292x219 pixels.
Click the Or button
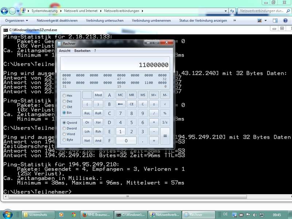87,122
